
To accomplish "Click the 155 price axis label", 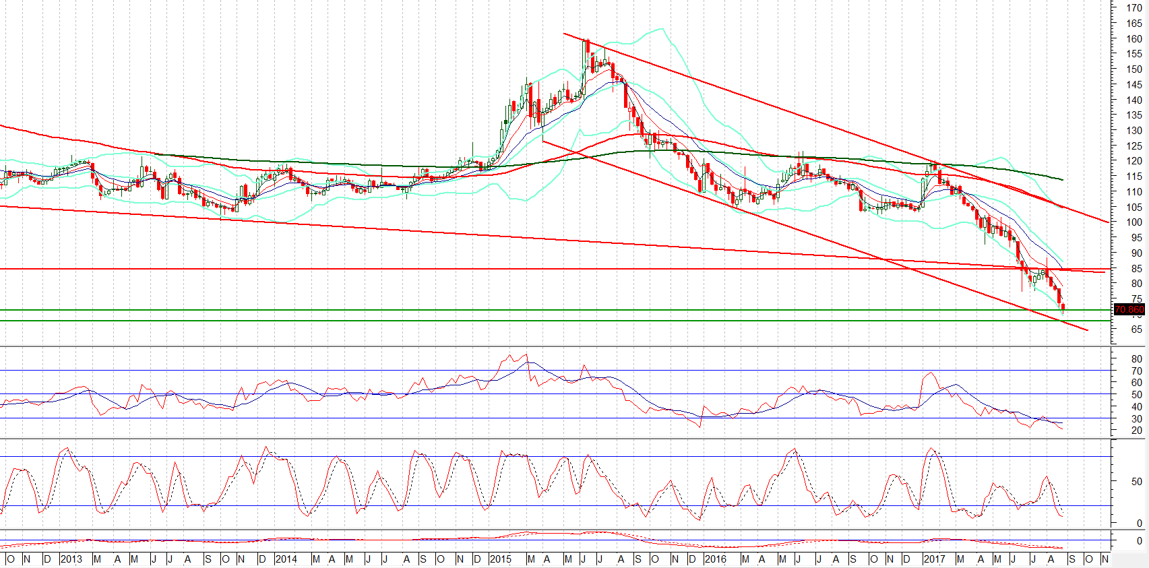I will coord(1134,54).
